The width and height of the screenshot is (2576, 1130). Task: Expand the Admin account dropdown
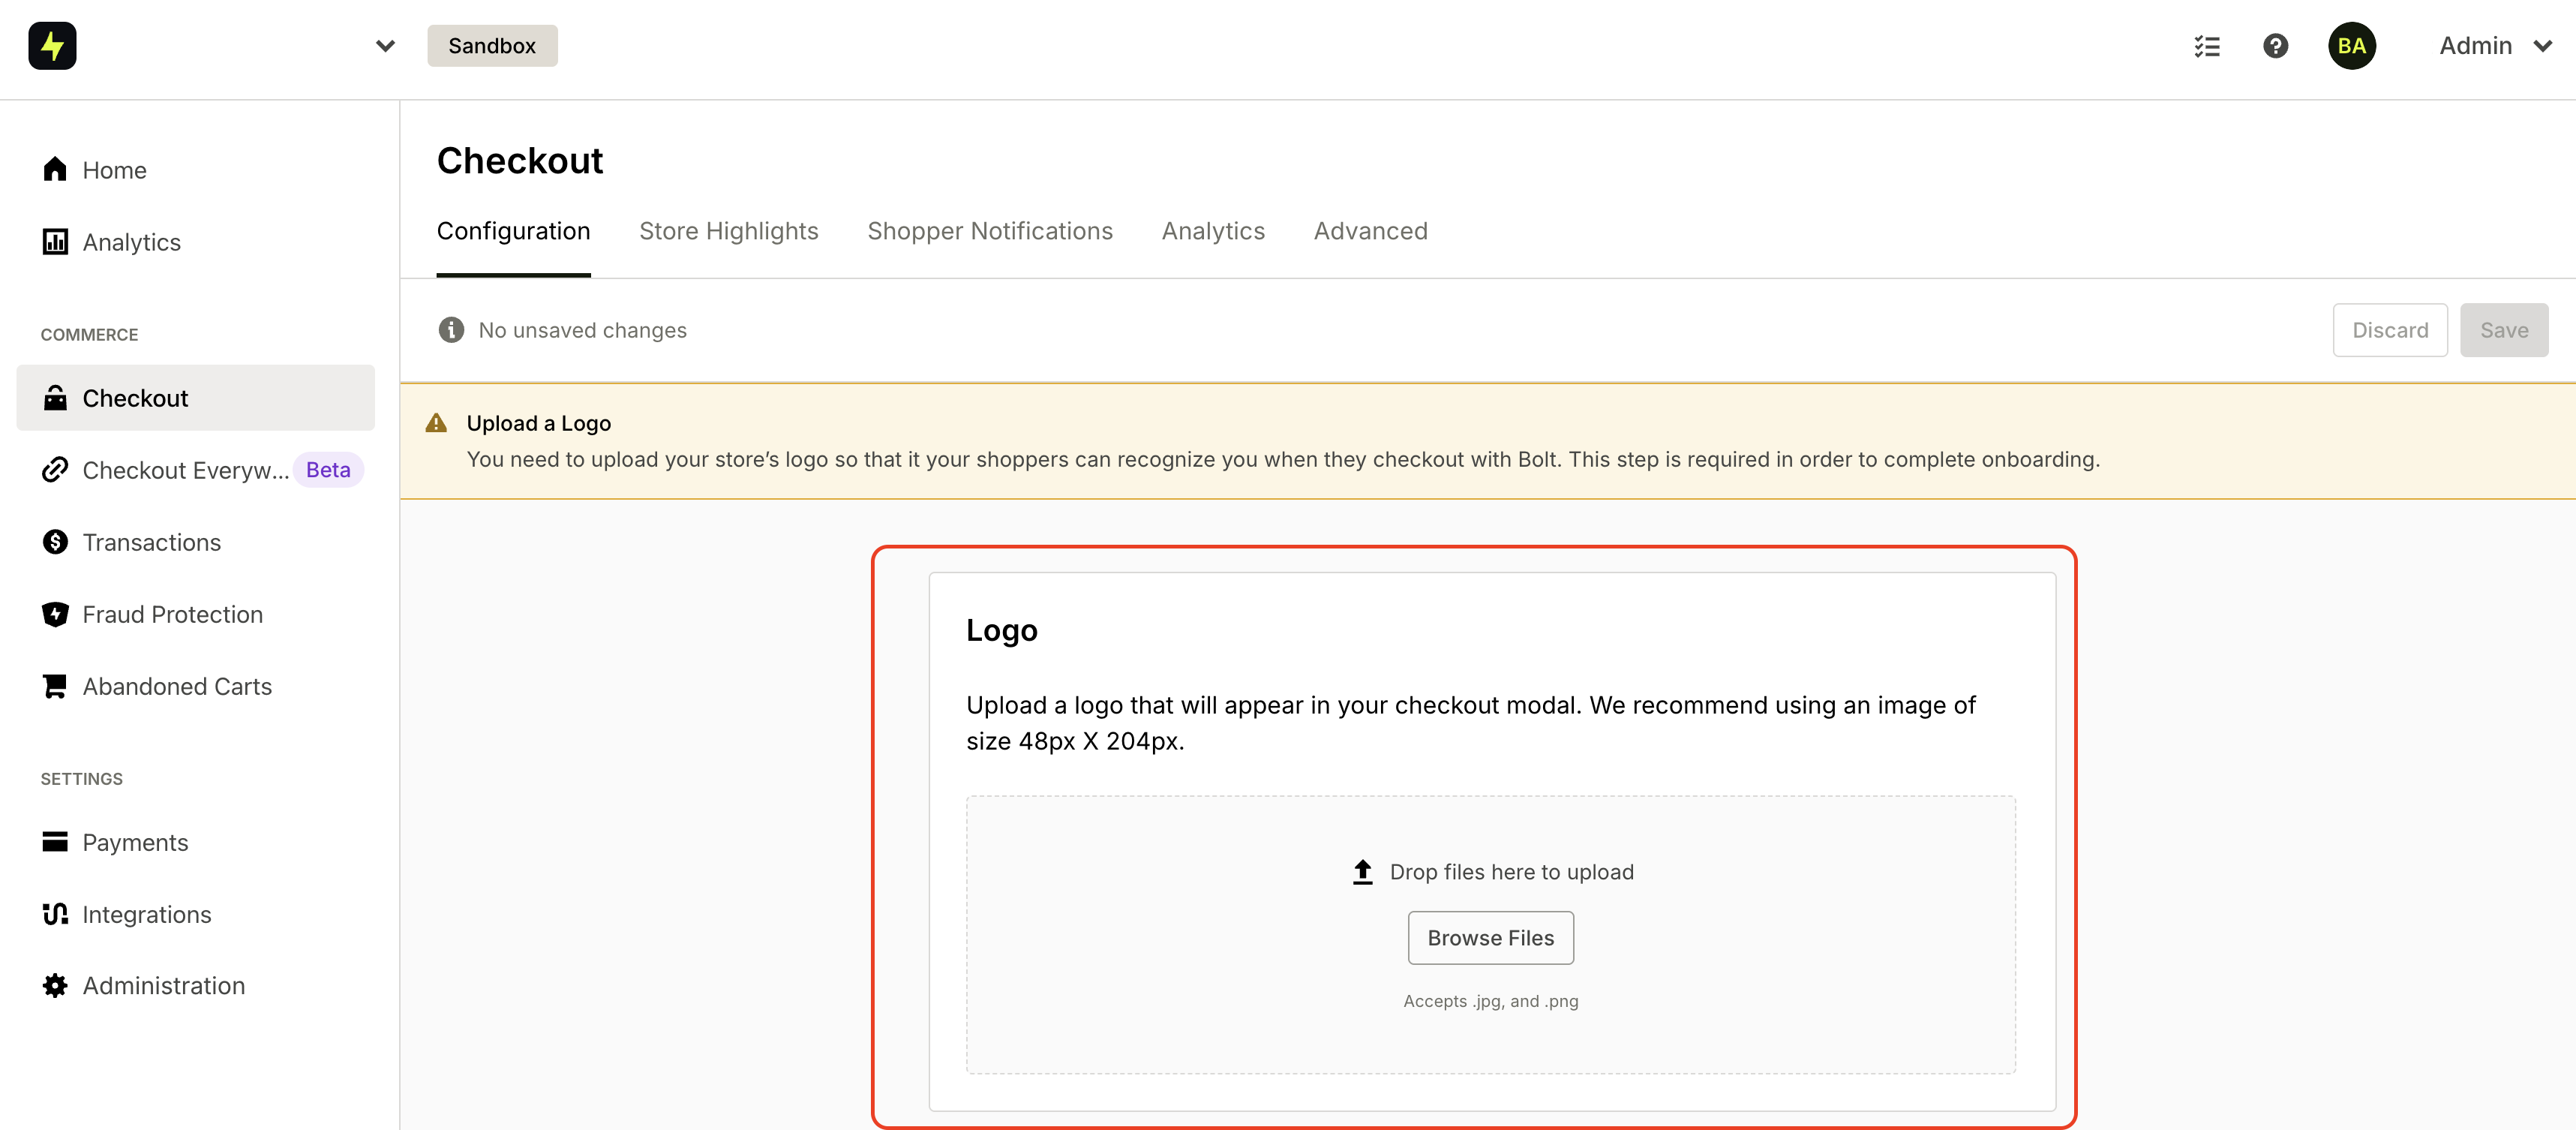click(2495, 46)
